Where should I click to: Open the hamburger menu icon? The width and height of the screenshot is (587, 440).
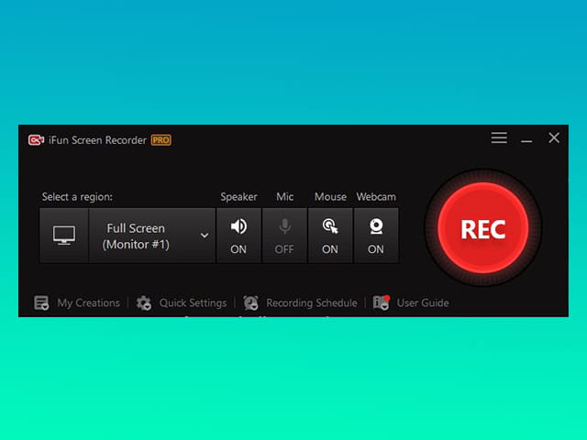(499, 137)
